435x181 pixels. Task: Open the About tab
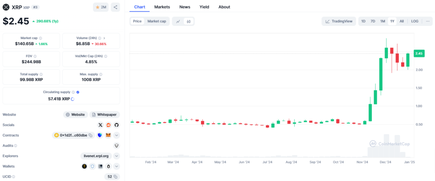(x=224, y=7)
